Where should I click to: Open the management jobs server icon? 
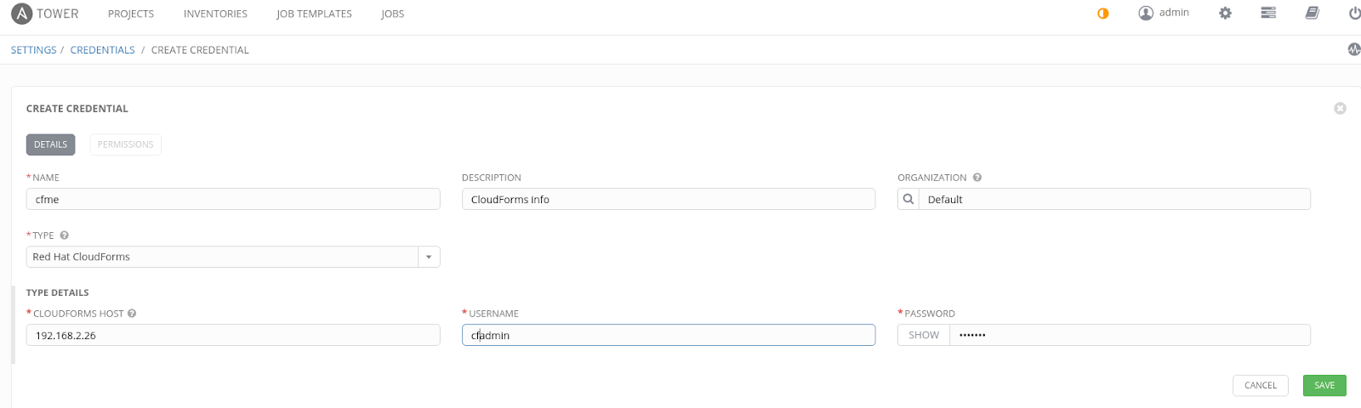click(1268, 13)
